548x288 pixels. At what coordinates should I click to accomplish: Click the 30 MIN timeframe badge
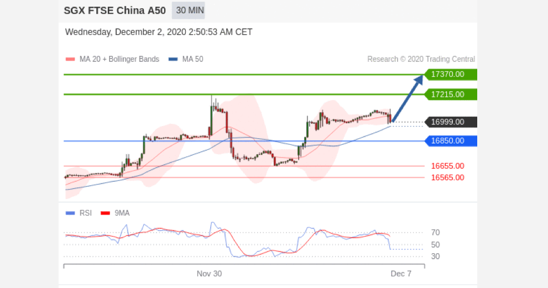click(189, 11)
